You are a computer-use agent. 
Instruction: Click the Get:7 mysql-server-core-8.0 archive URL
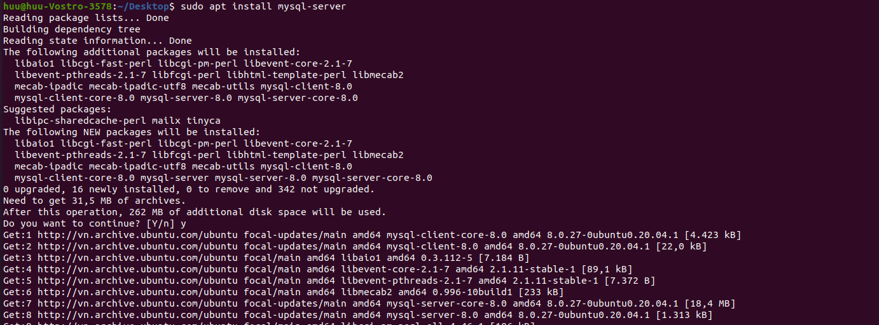pyautogui.click(x=137, y=303)
